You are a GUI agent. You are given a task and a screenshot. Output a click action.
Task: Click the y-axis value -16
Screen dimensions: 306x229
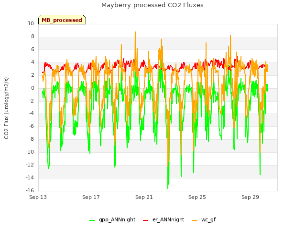[x=30, y=190]
